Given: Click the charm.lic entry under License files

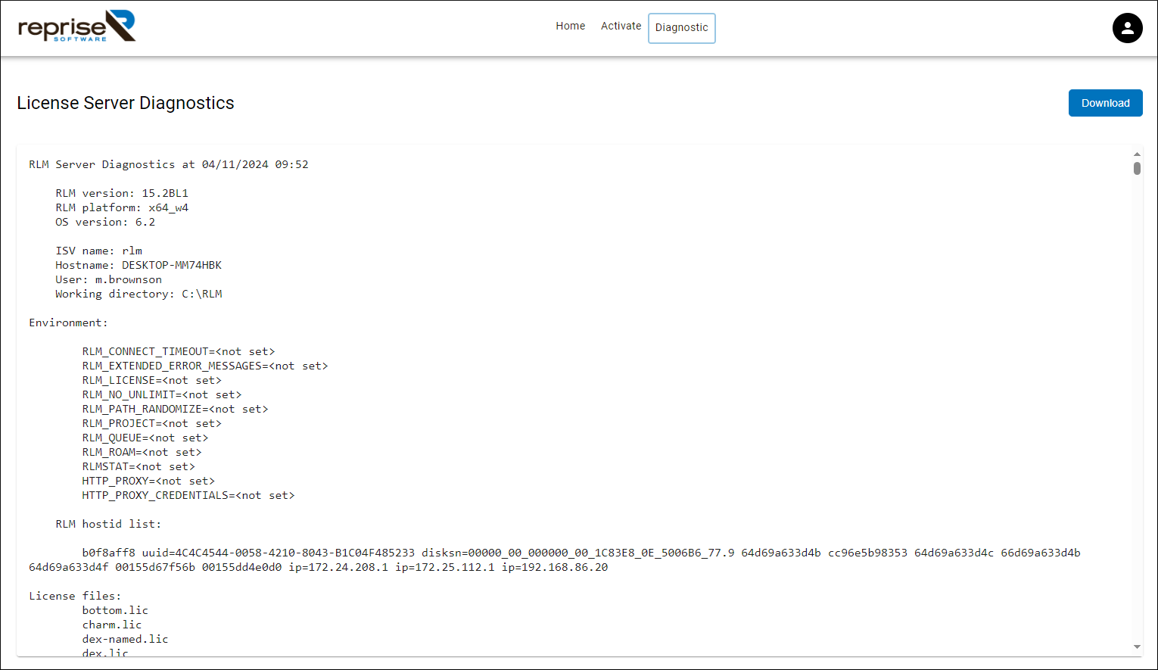Looking at the screenshot, I should (111, 624).
